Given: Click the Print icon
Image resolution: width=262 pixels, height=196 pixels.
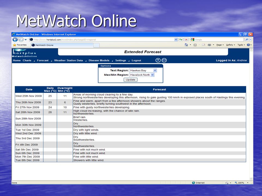Looking at the screenshot, I should (x=209, y=45).
